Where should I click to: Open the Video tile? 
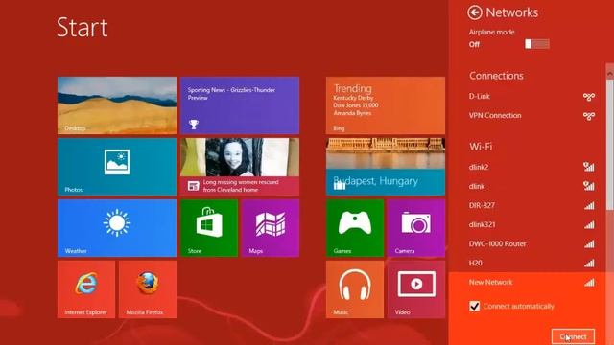click(416, 289)
